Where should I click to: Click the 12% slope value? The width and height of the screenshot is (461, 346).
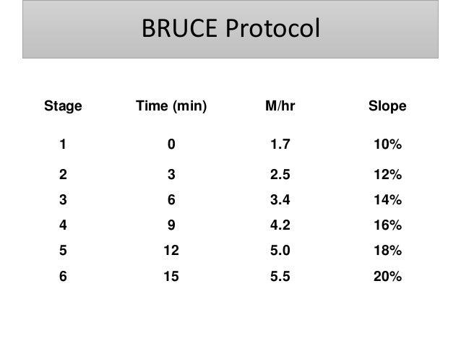[x=387, y=175]
